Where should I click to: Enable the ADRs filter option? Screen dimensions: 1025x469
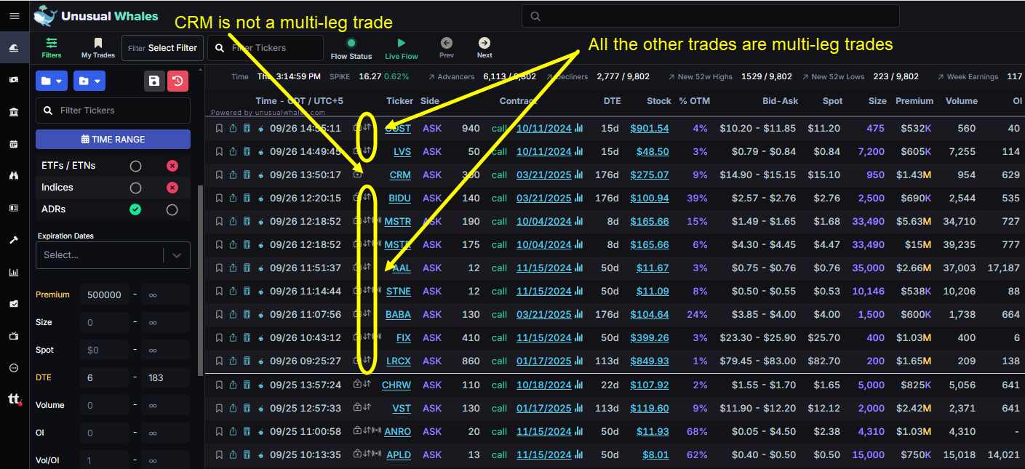(135, 210)
